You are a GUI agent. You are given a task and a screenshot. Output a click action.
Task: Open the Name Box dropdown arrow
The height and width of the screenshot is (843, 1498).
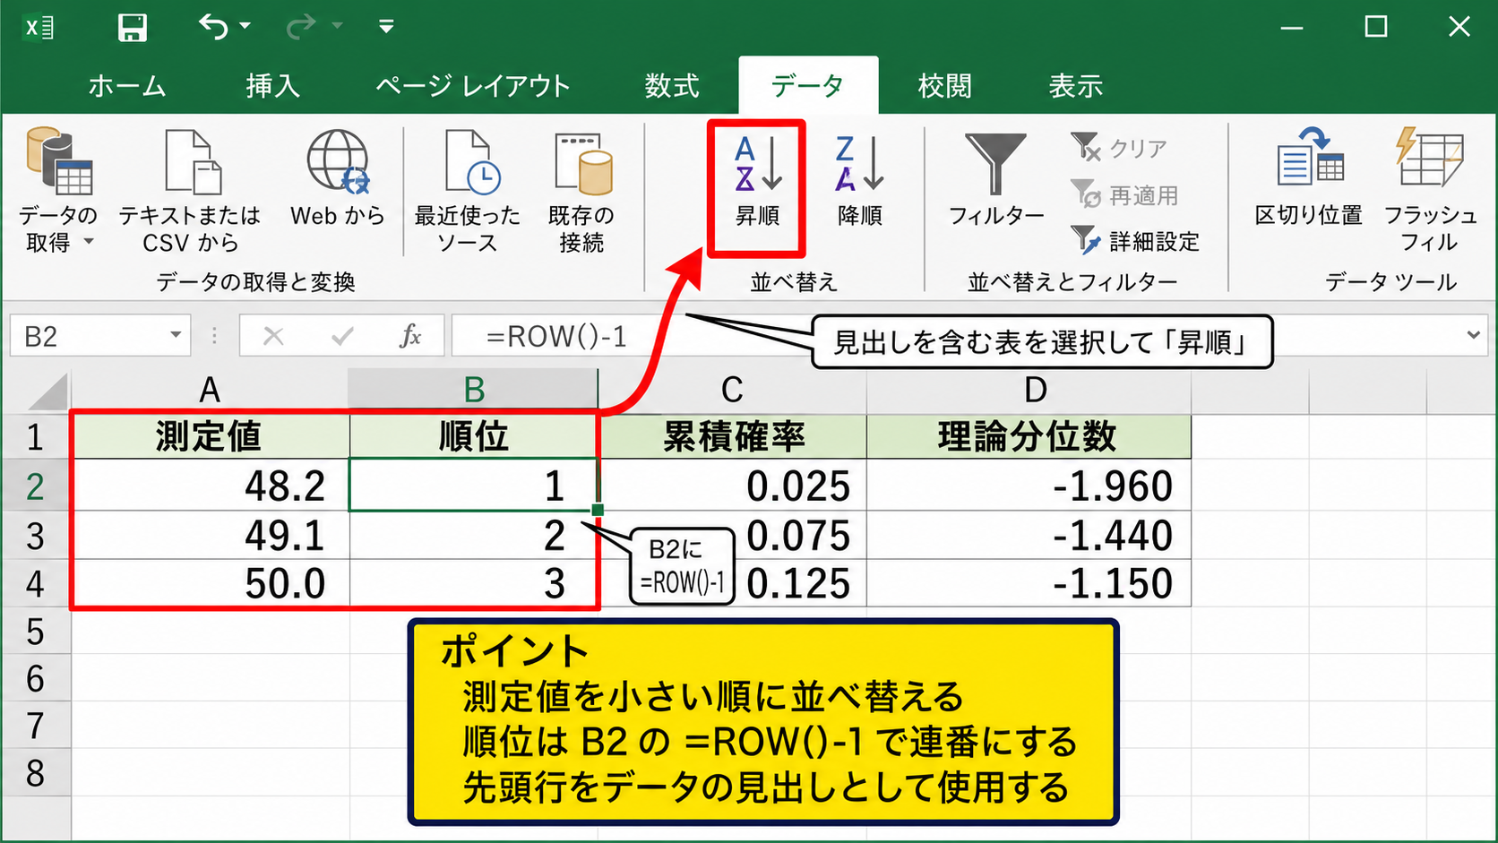[176, 336]
